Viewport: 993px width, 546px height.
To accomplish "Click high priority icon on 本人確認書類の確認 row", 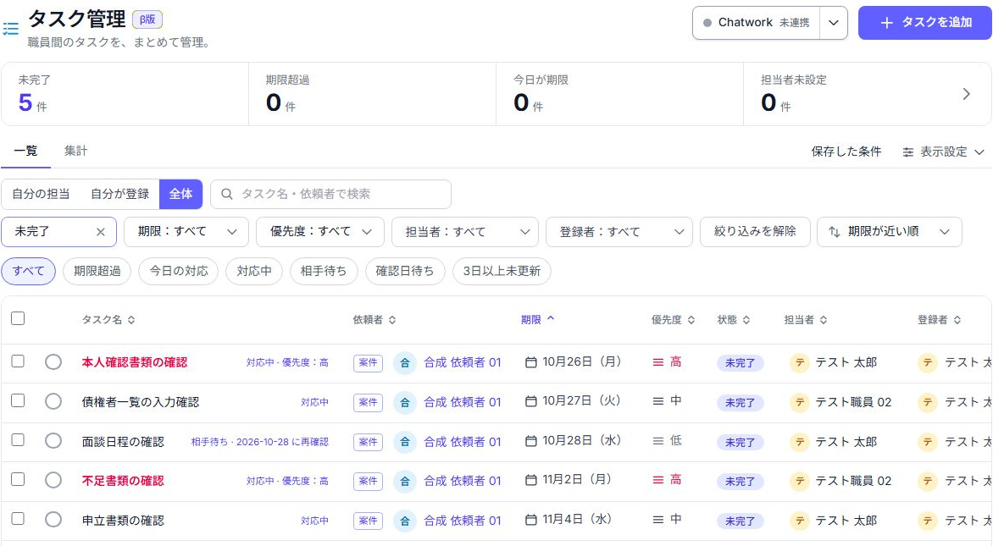I will (x=658, y=362).
